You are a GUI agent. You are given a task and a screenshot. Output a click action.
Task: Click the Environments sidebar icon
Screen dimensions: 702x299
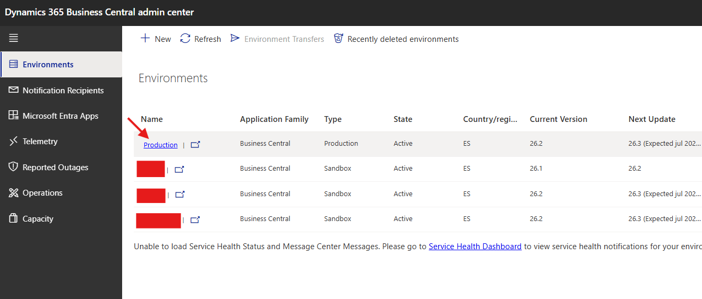(13, 64)
